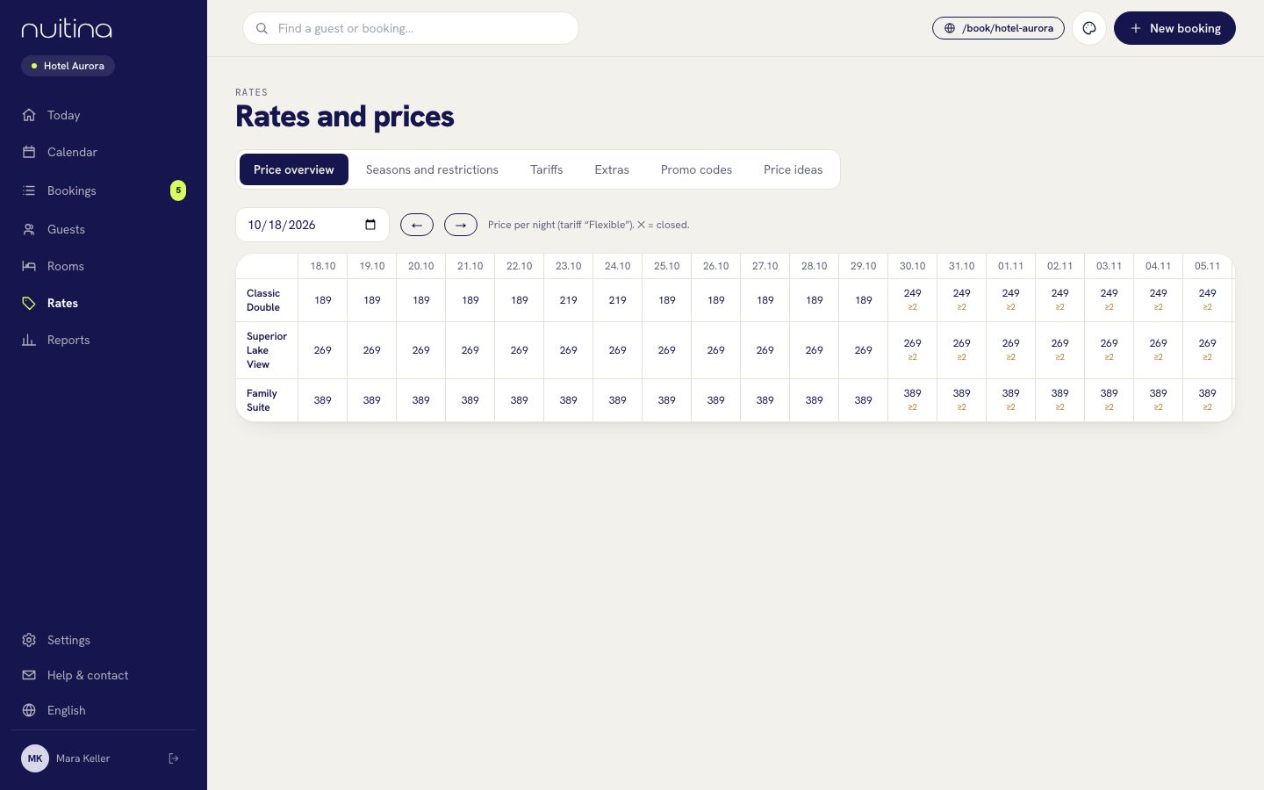1264x790 pixels.
Task: Select the Price ideas tab
Action: pos(793,169)
